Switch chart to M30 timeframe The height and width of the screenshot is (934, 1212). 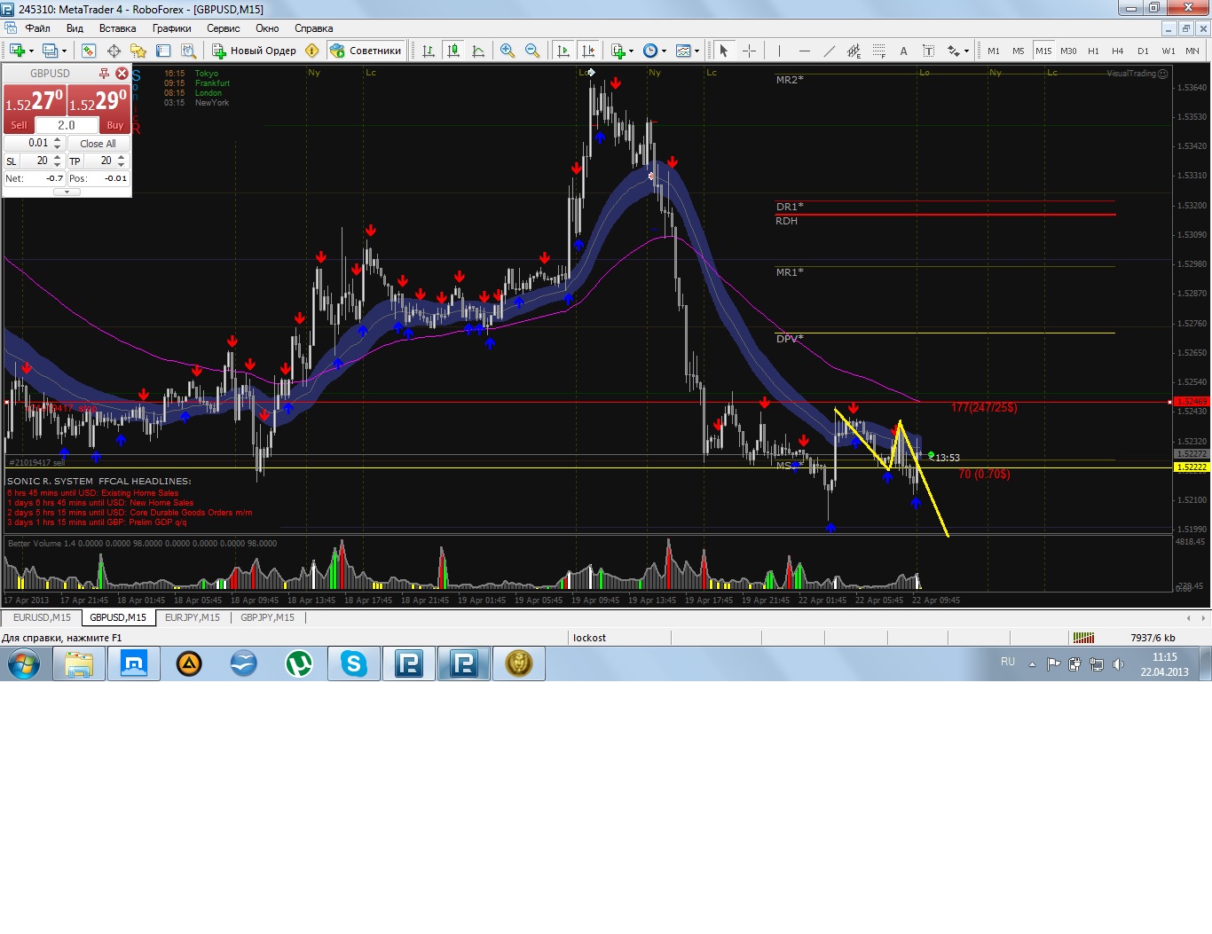(x=1068, y=51)
